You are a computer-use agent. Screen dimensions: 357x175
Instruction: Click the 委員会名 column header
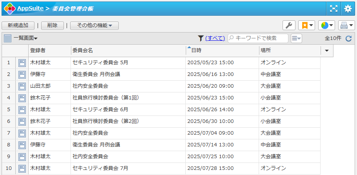pyautogui.click(x=128, y=51)
